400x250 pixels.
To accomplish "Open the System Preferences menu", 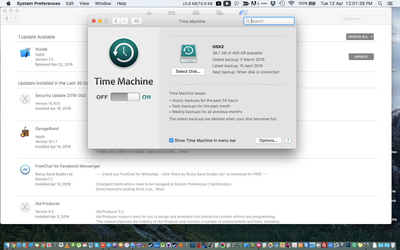I will [x=38, y=3].
